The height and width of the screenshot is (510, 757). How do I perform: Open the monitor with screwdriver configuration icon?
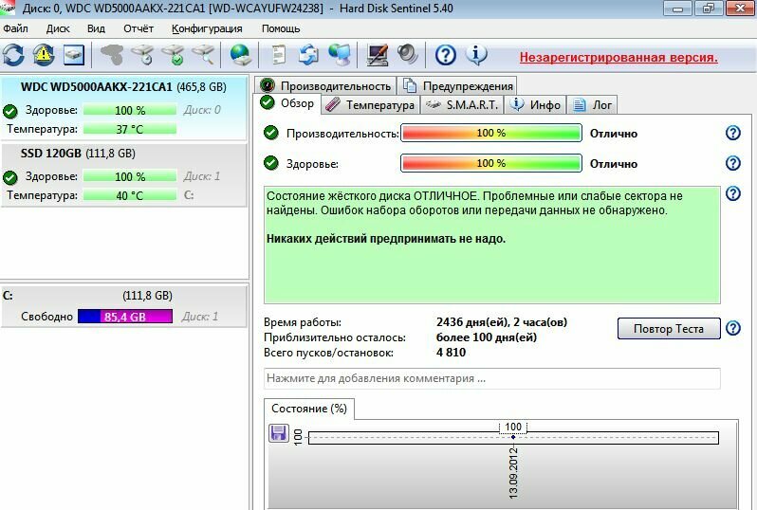pos(377,55)
